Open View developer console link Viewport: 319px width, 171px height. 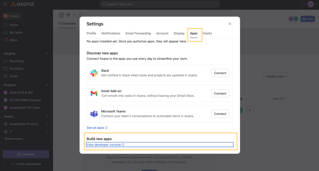[105, 145]
